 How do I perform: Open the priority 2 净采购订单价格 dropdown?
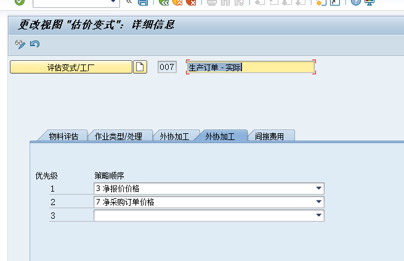pos(318,202)
